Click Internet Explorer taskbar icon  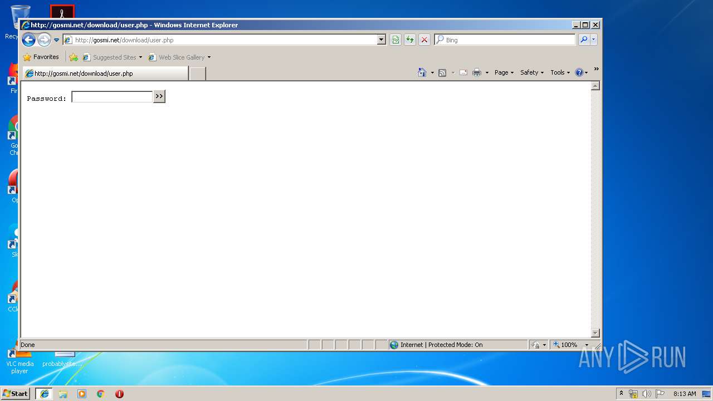pos(45,393)
